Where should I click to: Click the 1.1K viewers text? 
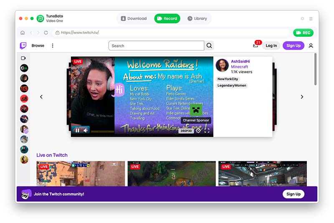[242, 72]
